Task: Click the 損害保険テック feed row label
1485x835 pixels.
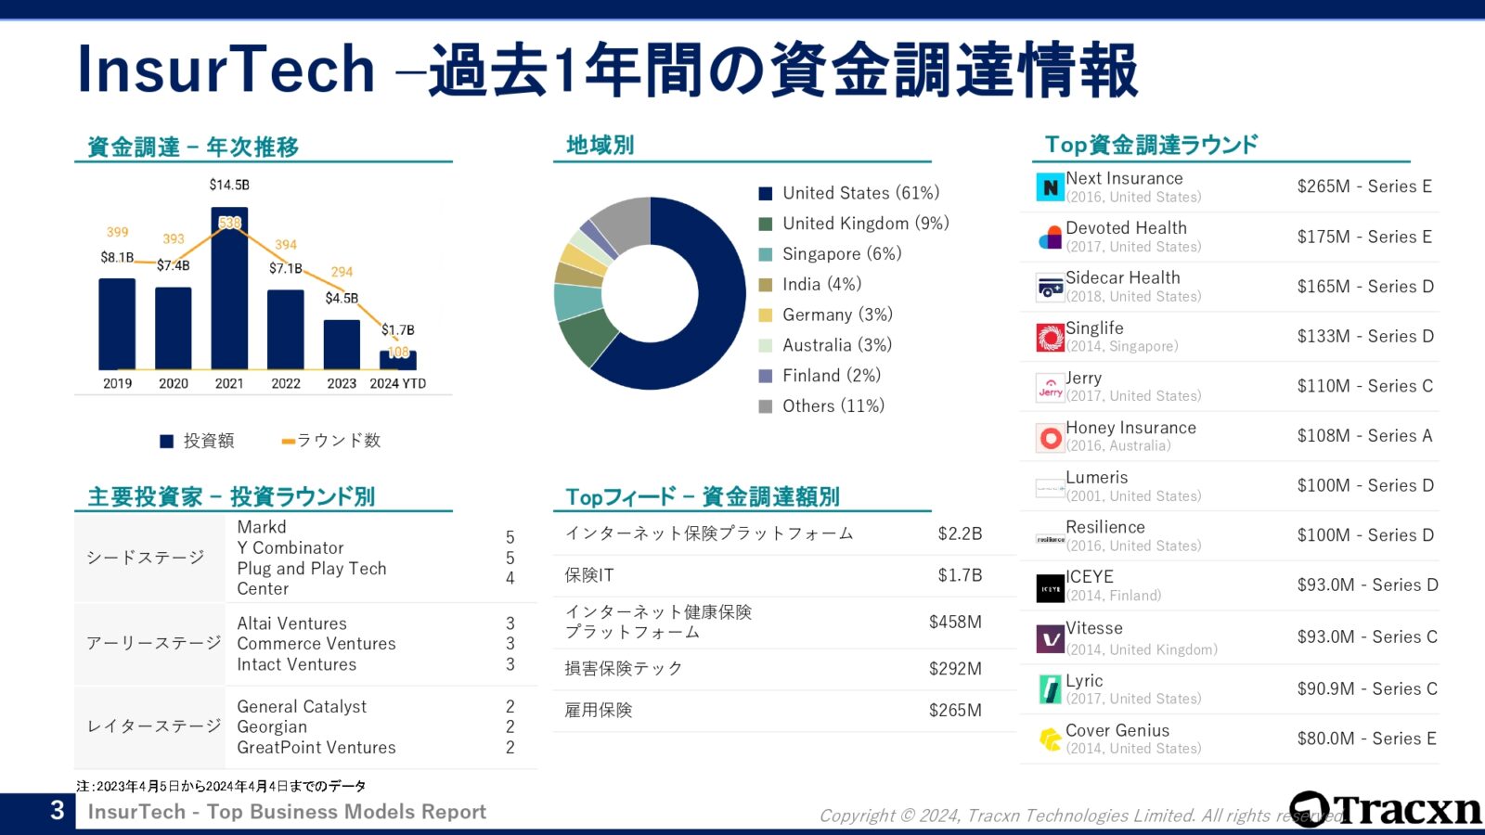Action: [624, 669]
